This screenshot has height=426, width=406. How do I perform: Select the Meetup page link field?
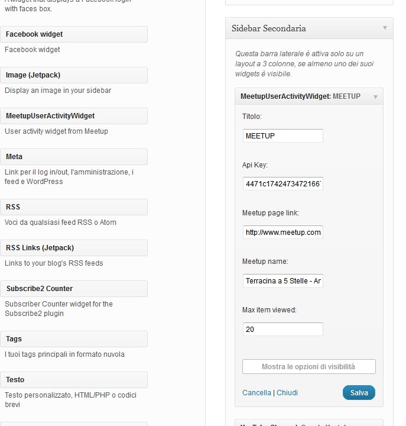[x=283, y=233]
